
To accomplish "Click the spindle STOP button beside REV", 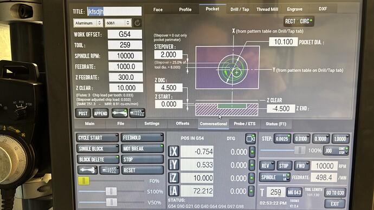I will (x=285, y=166).
